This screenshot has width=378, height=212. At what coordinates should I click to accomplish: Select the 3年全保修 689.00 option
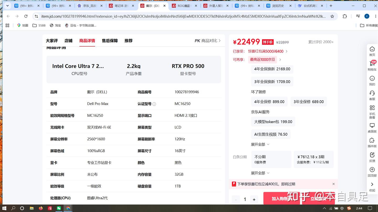pyautogui.click(x=309, y=102)
